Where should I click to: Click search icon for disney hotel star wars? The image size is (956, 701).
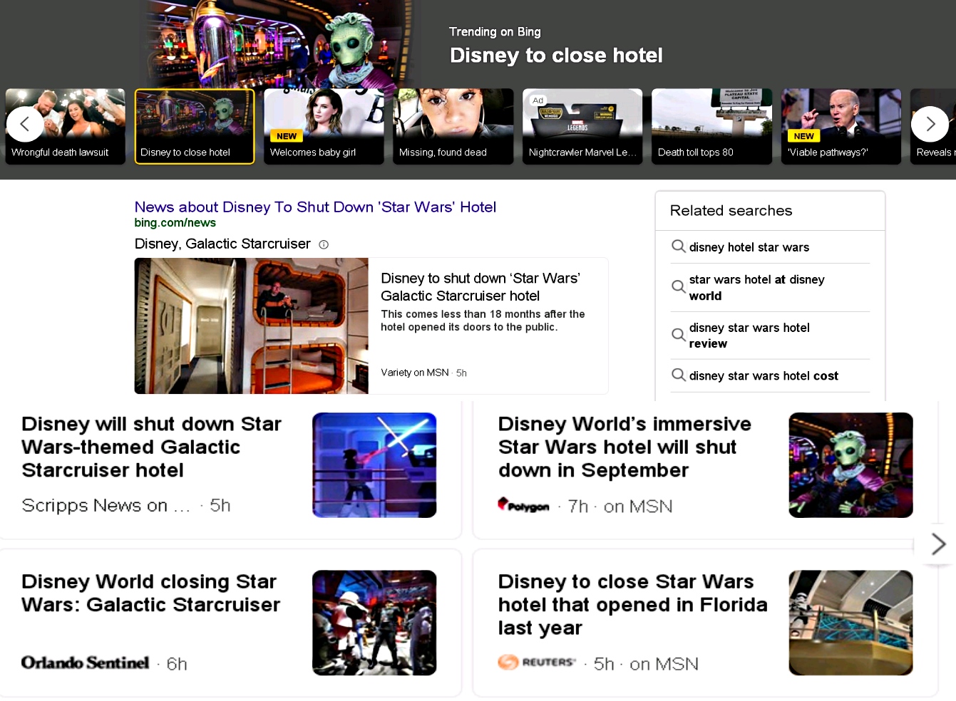pos(679,246)
